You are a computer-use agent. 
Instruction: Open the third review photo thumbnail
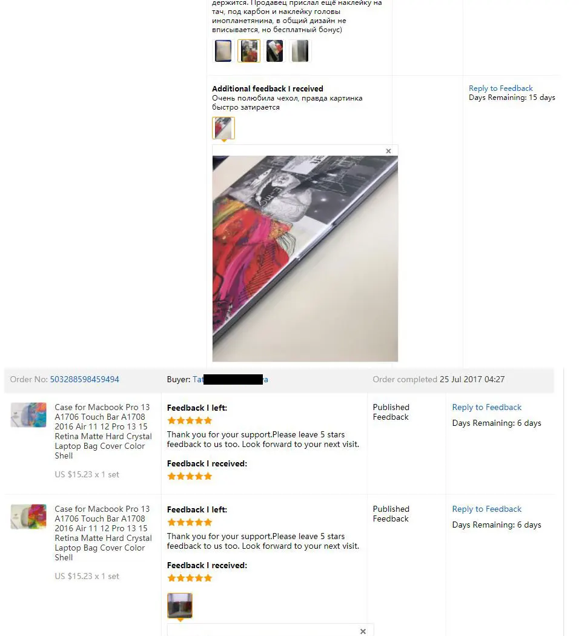tap(274, 51)
